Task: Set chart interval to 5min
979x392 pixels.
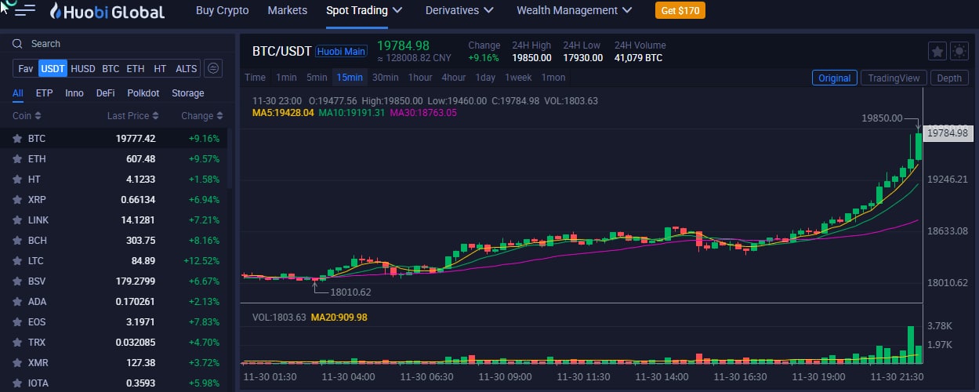Action: [317, 78]
